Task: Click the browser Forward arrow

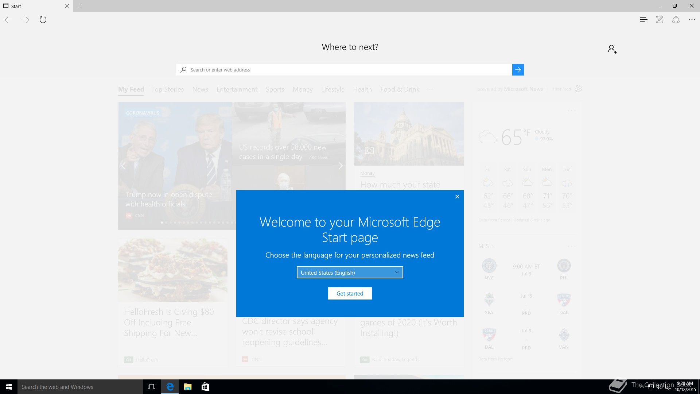Action: (26, 20)
